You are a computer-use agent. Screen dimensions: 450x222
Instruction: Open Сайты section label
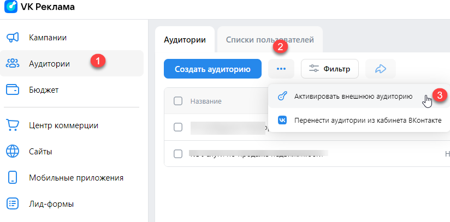click(40, 152)
